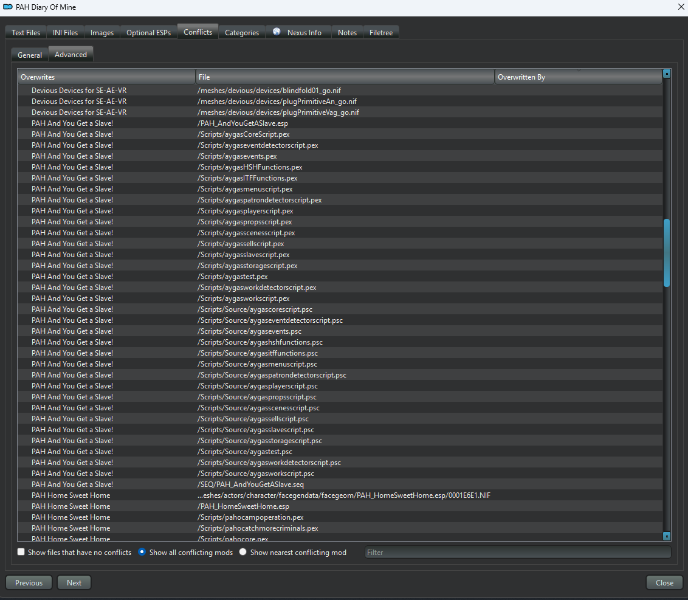Select the blindfold01_go.nif row
Image resolution: width=688 pixels, height=600 pixels.
click(x=340, y=91)
